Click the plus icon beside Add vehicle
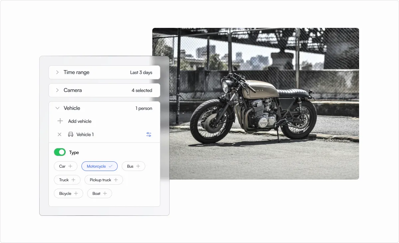 tap(60, 121)
